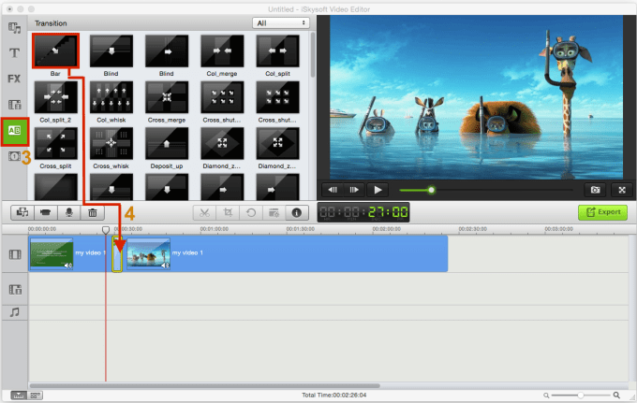Image resolution: width=637 pixels, height=403 pixels.
Task: Zoom in timeline with large magnifier
Action: tap(616, 395)
